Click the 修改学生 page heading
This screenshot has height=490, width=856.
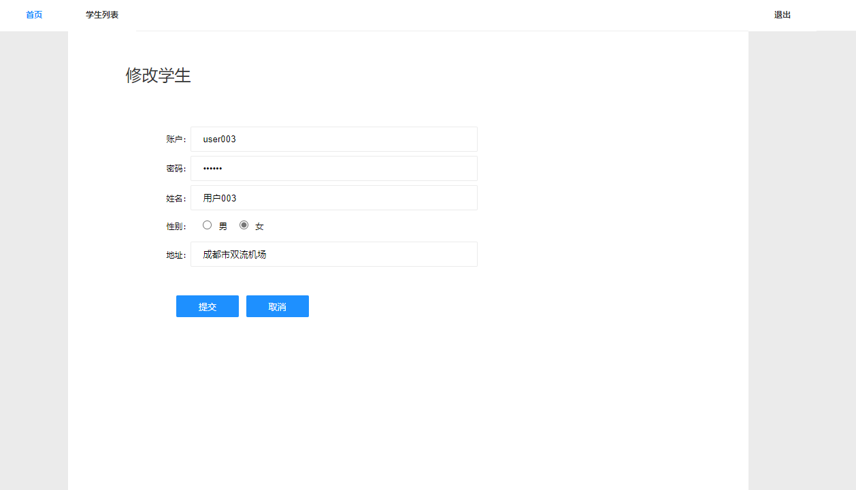click(x=159, y=76)
